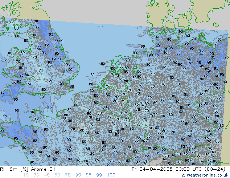Click the legend value 100

click(111, 175)
